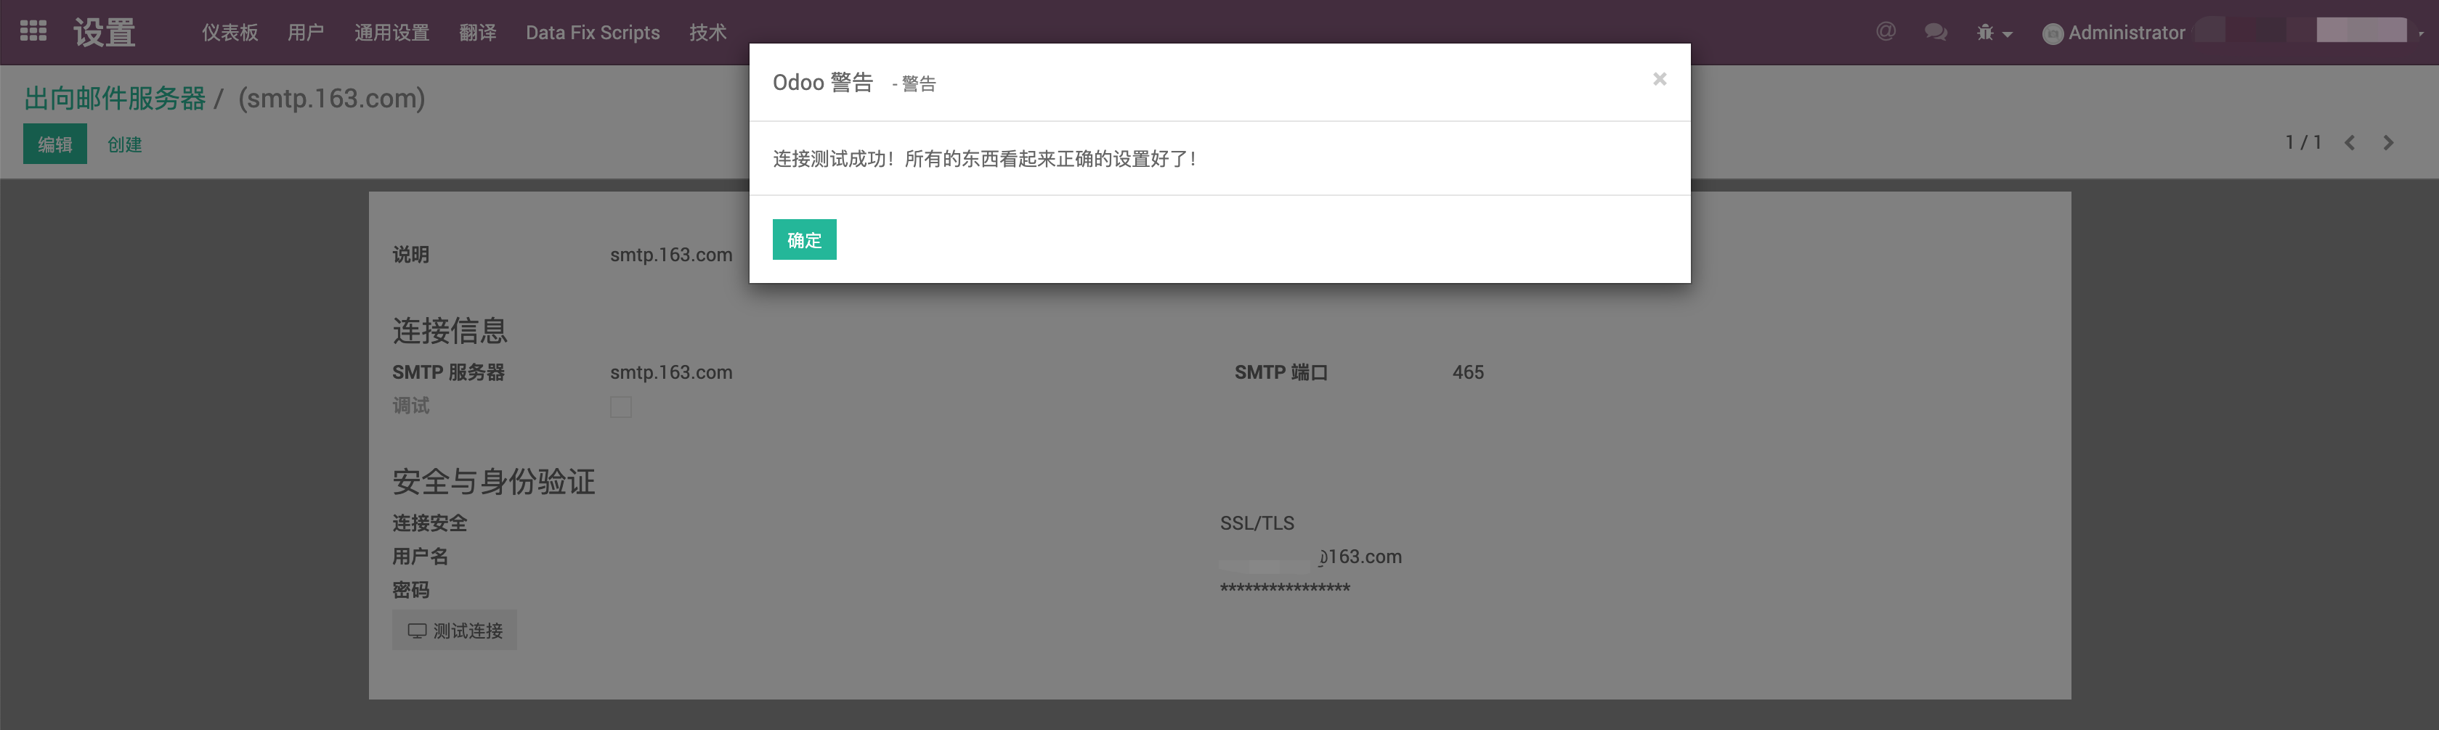Go to previous record with left arrow
The height and width of the screenshot is (730, 2439).
click(2350, 143)
